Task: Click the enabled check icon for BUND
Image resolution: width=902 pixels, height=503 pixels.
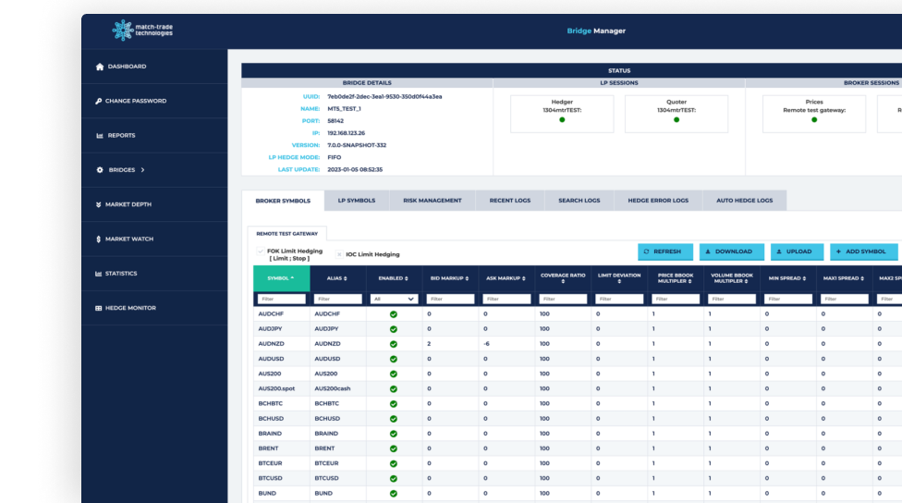Action: point(394,494)
